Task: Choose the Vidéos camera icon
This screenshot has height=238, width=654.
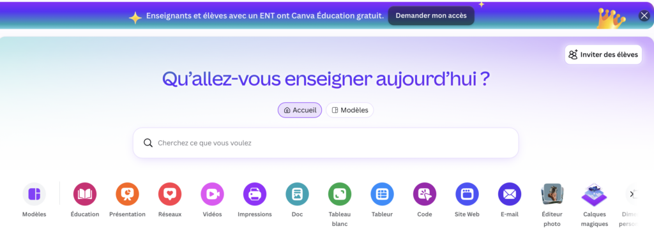Action: [212, 194]
